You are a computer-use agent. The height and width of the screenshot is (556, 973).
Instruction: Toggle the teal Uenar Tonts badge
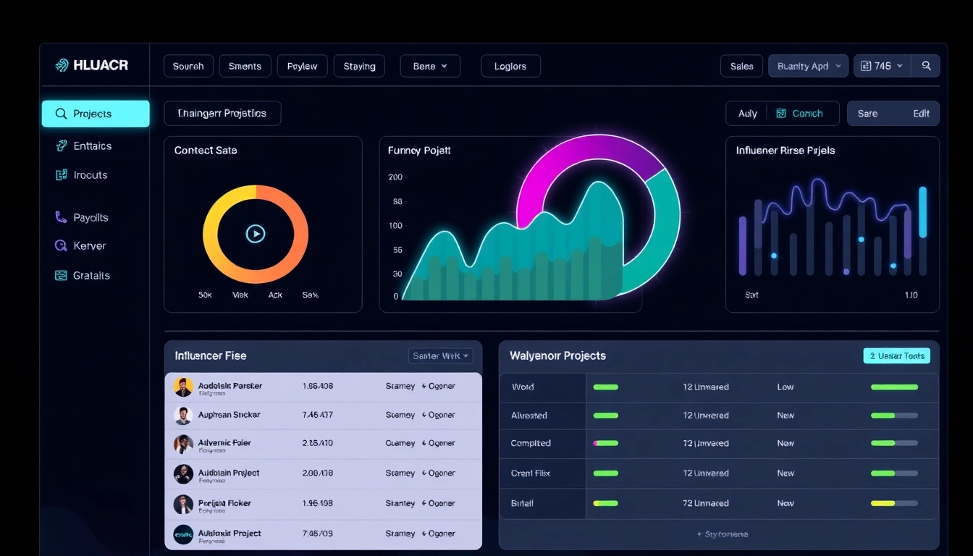click(896, 355)
